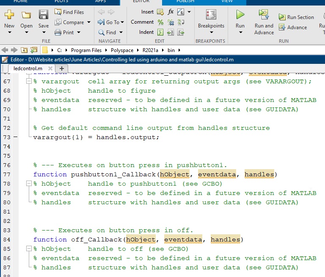The image size is (325, 277).
Task: Set breakpoint at line 73 dash
Action: (x=16, y=137)
